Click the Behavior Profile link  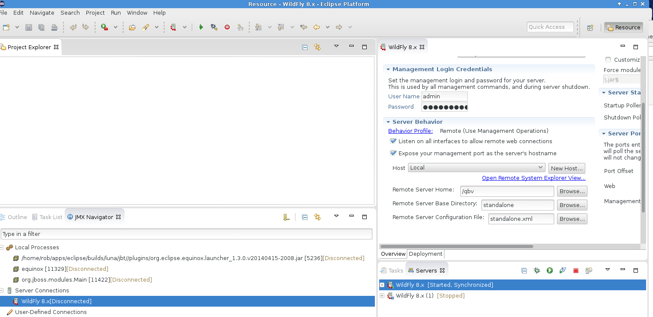(410, 131)
